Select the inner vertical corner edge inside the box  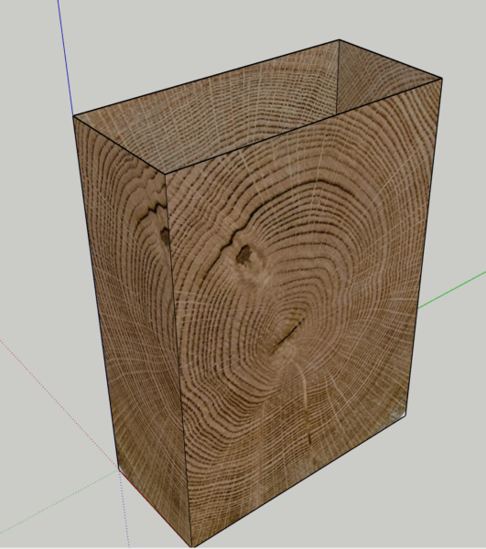coord(338,77)
